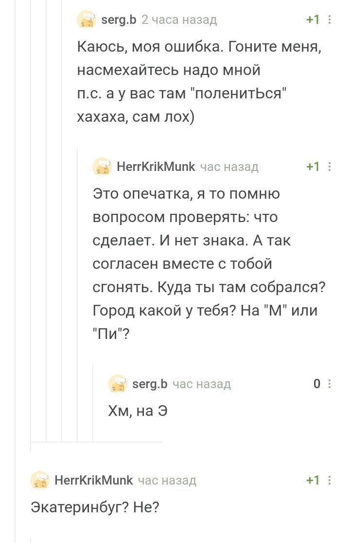Click the '2 часа назад' timestamp
Viewport: 350px width, 543px height.
tap(179, 20)
